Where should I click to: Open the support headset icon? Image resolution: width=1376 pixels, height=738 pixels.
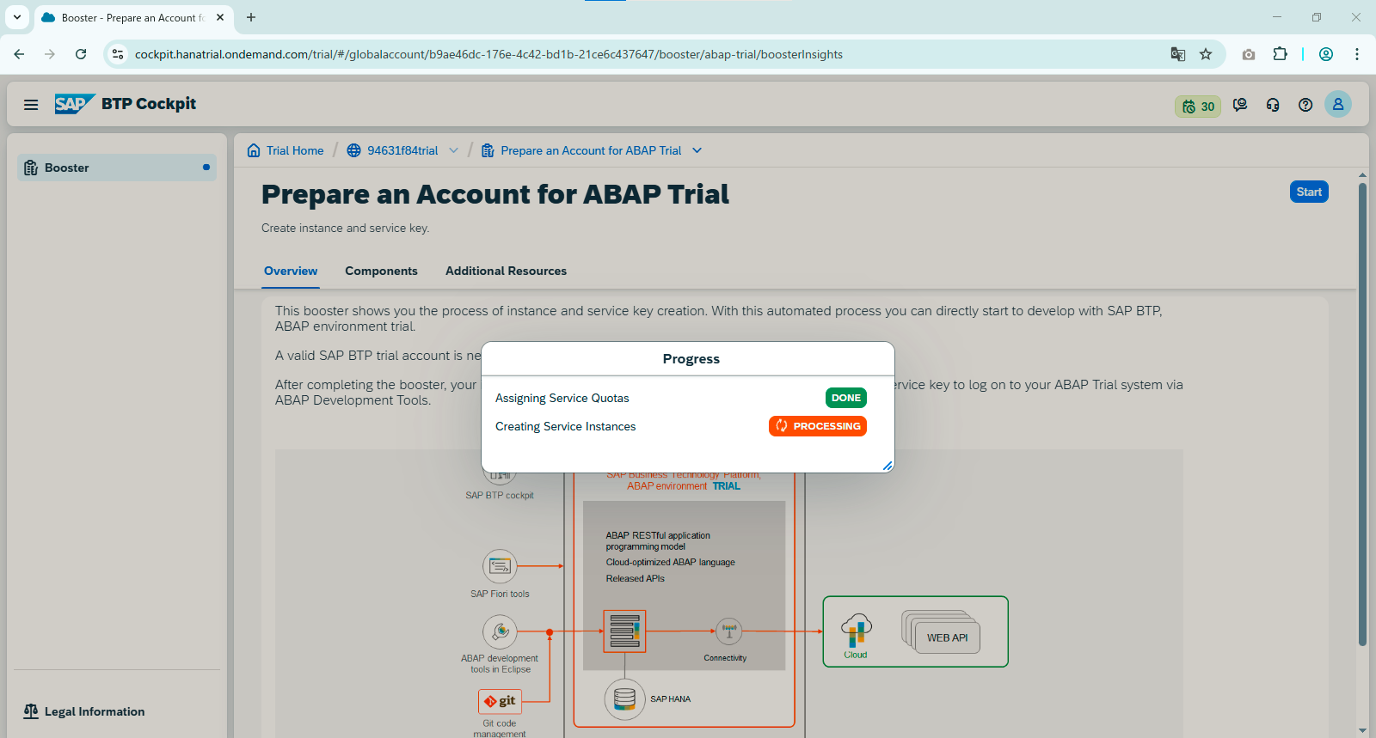(1273, 105)
